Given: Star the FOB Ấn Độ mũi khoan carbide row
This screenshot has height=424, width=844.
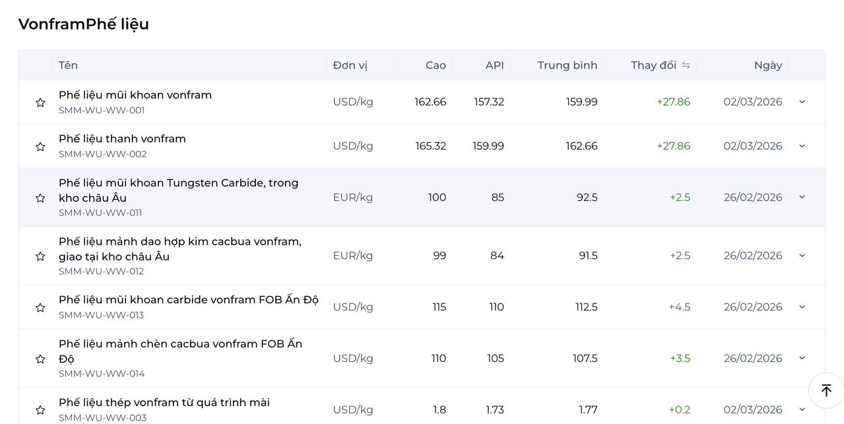Looking at the screenshot, I should point(40,307).
